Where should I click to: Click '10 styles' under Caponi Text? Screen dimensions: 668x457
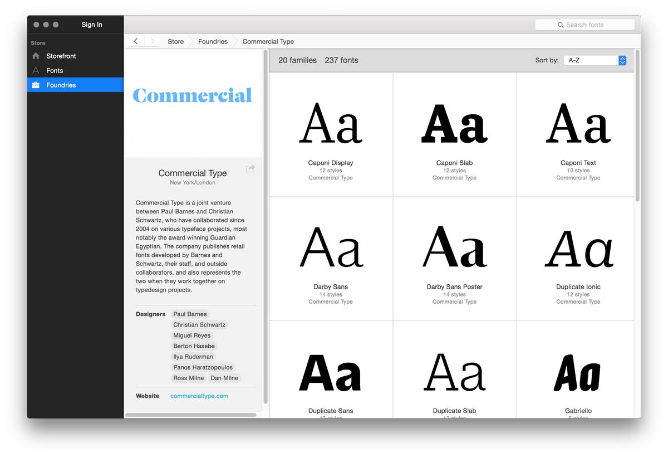[578, 171]
